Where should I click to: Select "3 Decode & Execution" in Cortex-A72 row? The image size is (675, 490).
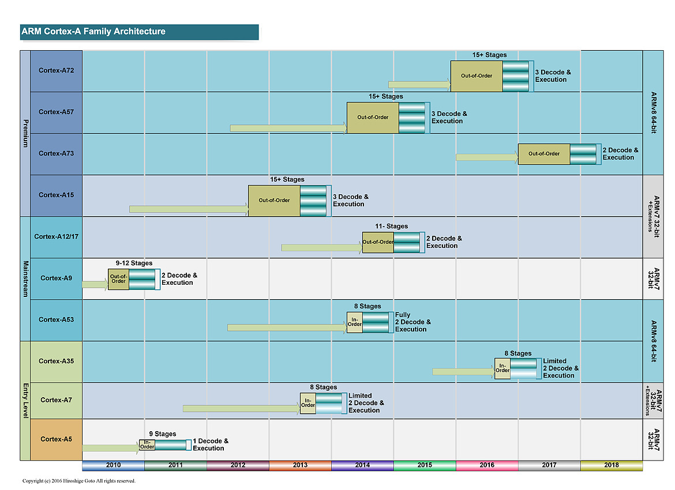553,76
